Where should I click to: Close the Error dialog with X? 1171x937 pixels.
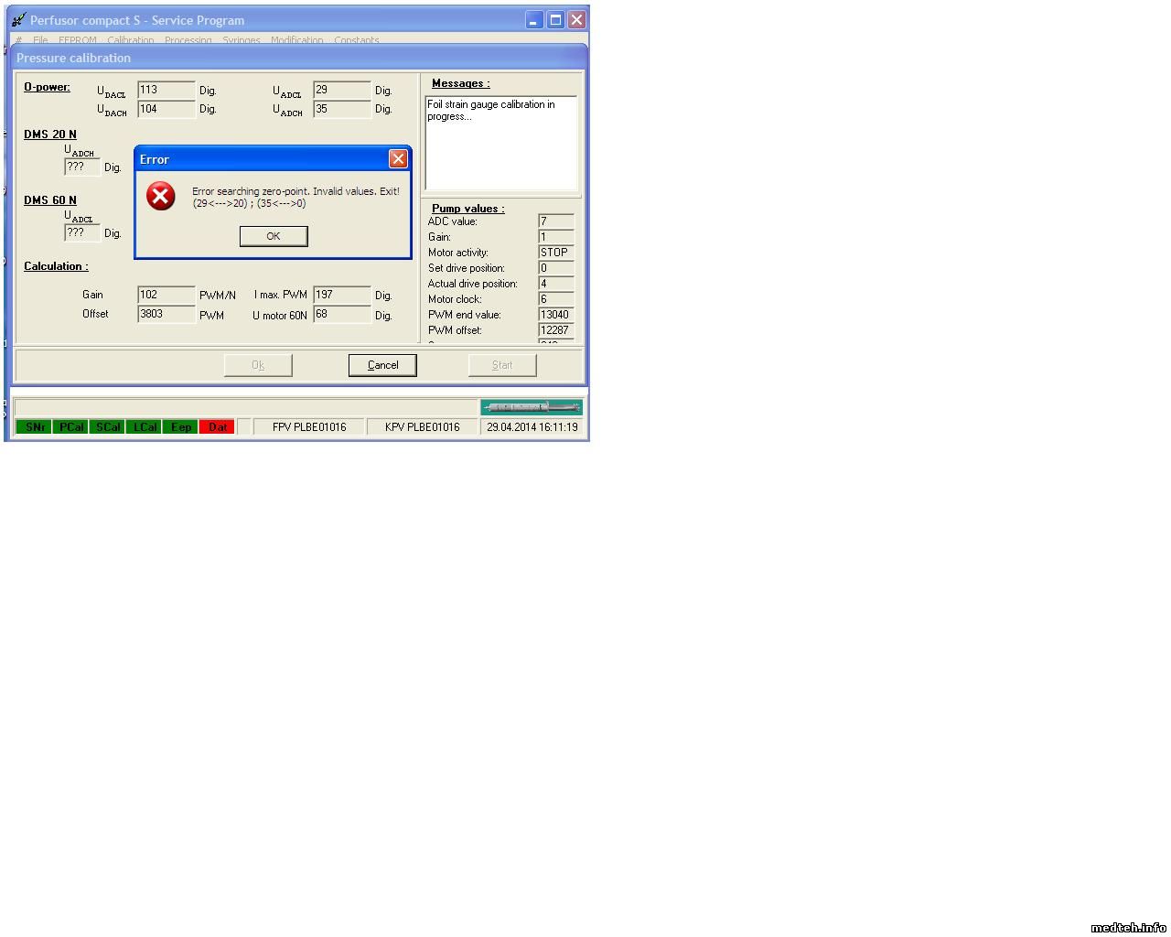[x=398, y=159]
